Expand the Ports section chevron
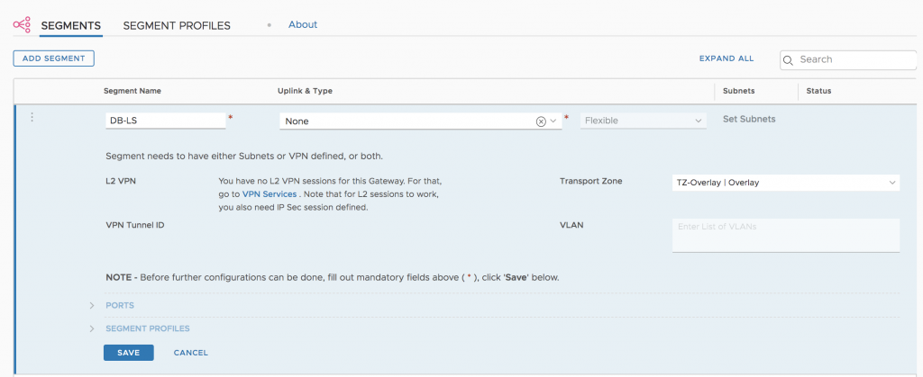The height and width of the screenshot is (377, 923). tap(92, 305)
